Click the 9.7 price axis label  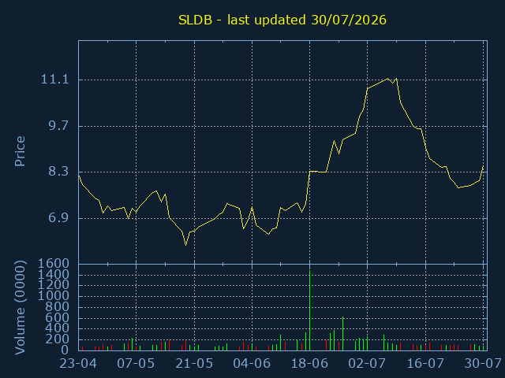point(58,125)
